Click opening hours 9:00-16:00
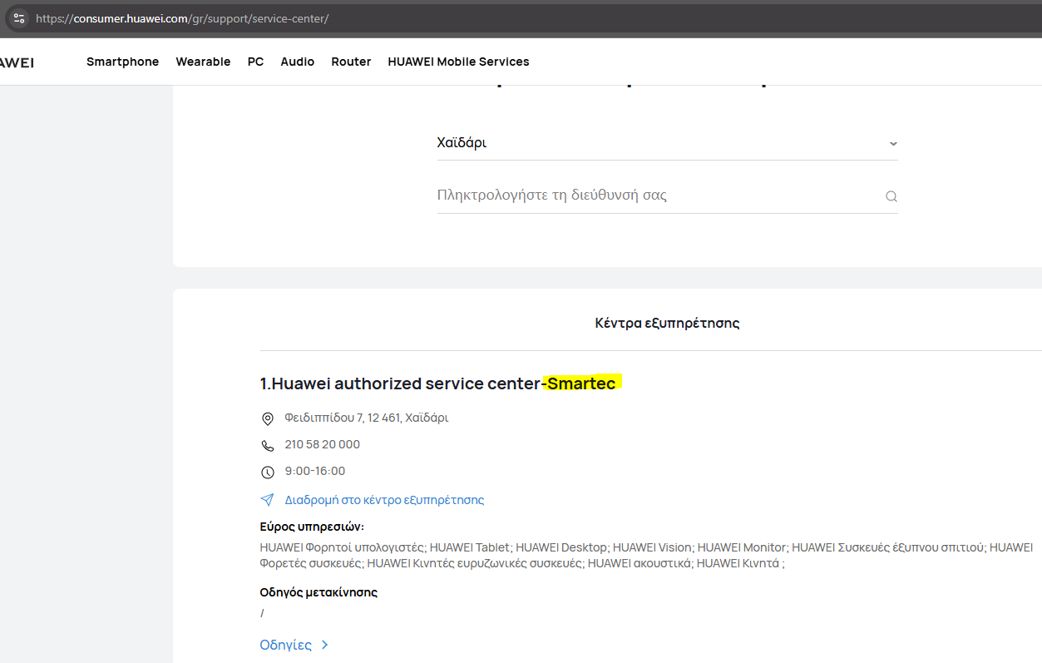 (x=315, y=471)
